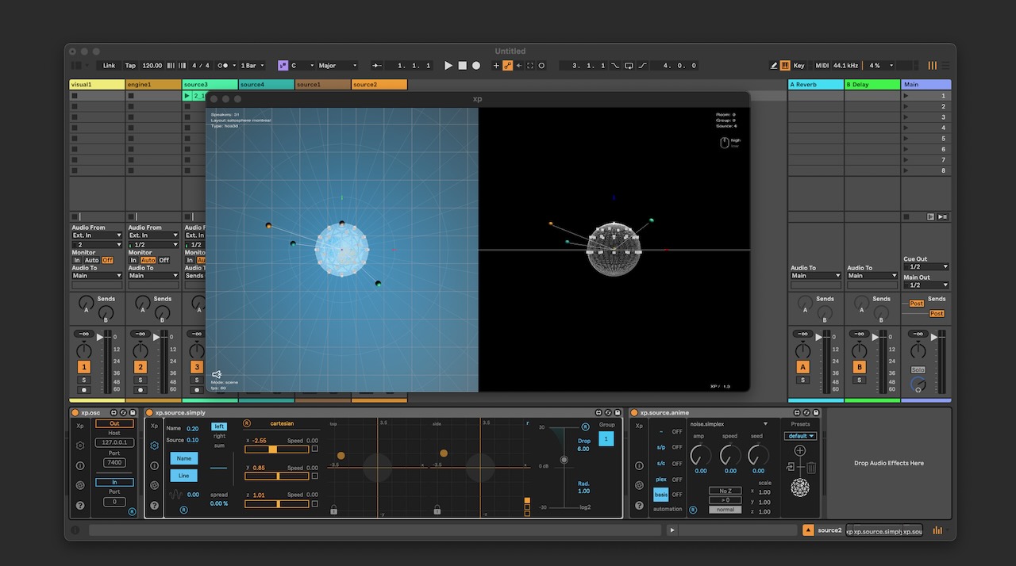Open the root key C dropdown
This screenshot has height=566, width=1016.
(302, 66)
